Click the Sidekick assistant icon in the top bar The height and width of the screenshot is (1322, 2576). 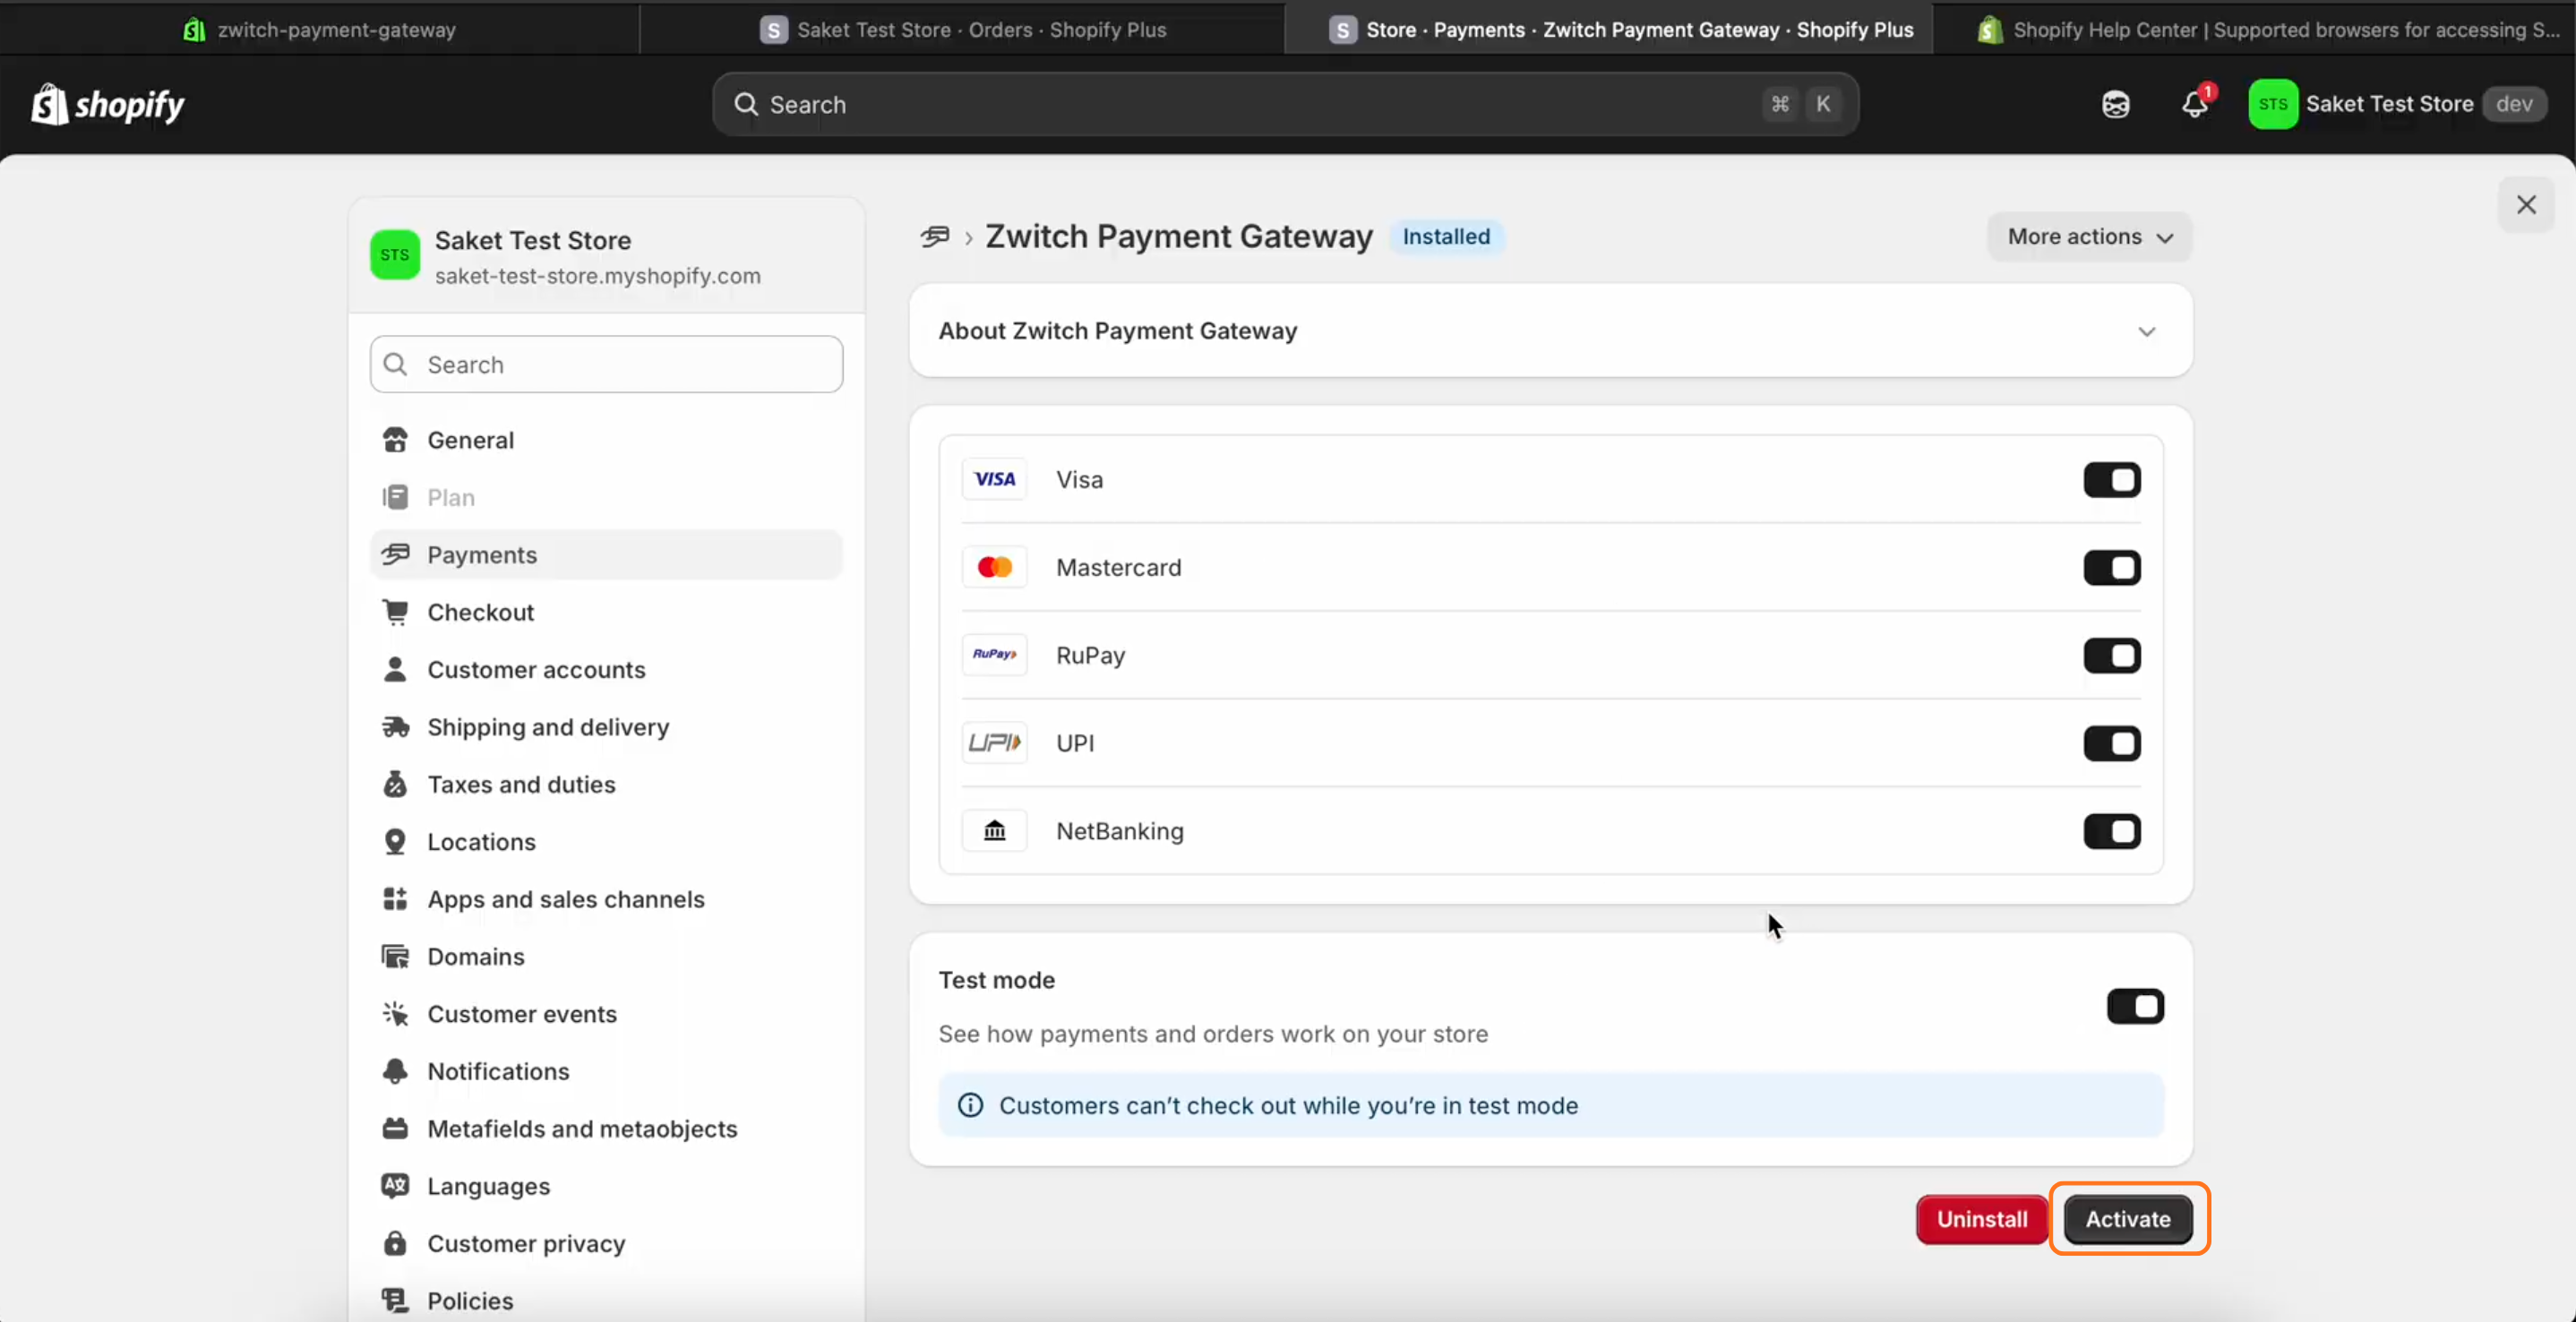coord(2115,104)
